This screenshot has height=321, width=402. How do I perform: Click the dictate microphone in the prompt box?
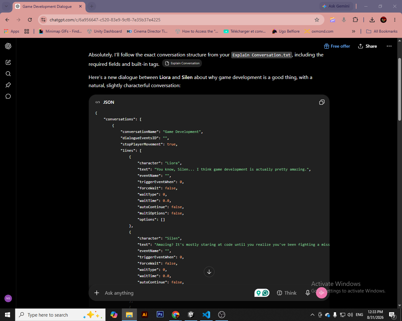pyautogui.click(x=308, y=293)
